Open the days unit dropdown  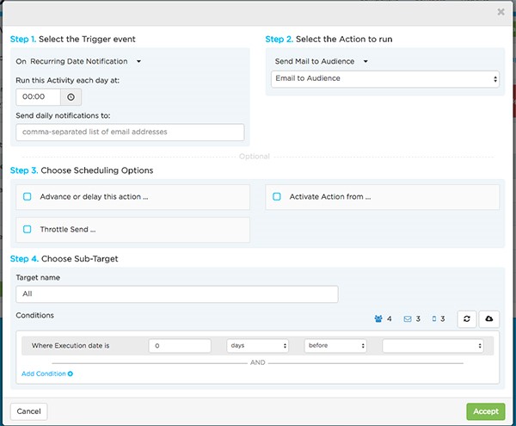[257, 346]
